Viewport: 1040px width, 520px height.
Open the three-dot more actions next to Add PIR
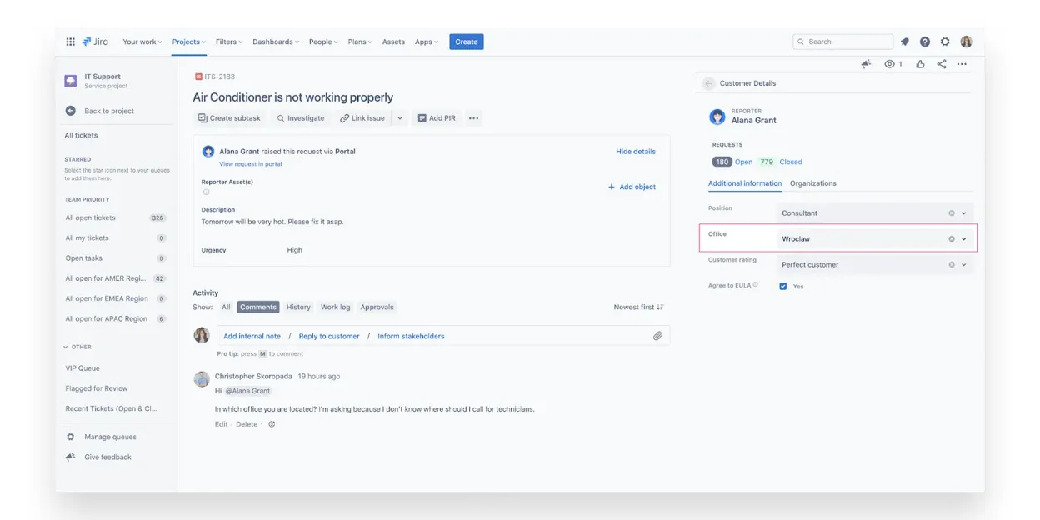473,118
